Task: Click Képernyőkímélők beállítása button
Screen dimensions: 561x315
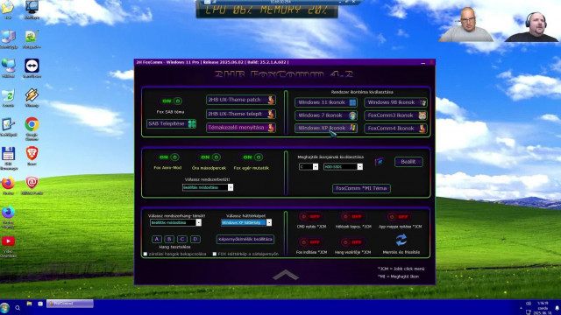Action: click(245, 239)
